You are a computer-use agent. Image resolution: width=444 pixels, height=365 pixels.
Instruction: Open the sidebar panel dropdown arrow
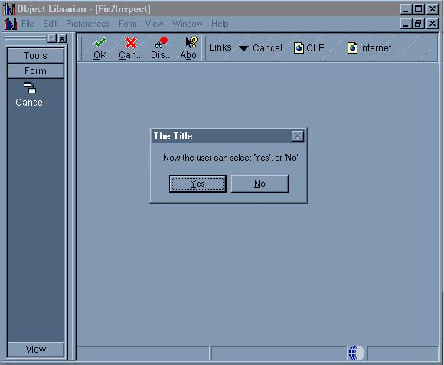coord(52,38)
